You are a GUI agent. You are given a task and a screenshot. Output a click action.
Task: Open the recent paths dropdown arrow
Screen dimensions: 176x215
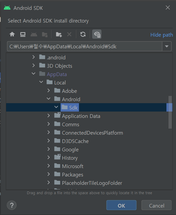(167, 46)
